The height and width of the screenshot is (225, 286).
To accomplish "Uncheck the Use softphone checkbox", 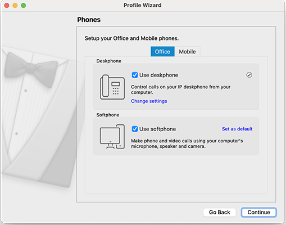I will pos(135,129).
